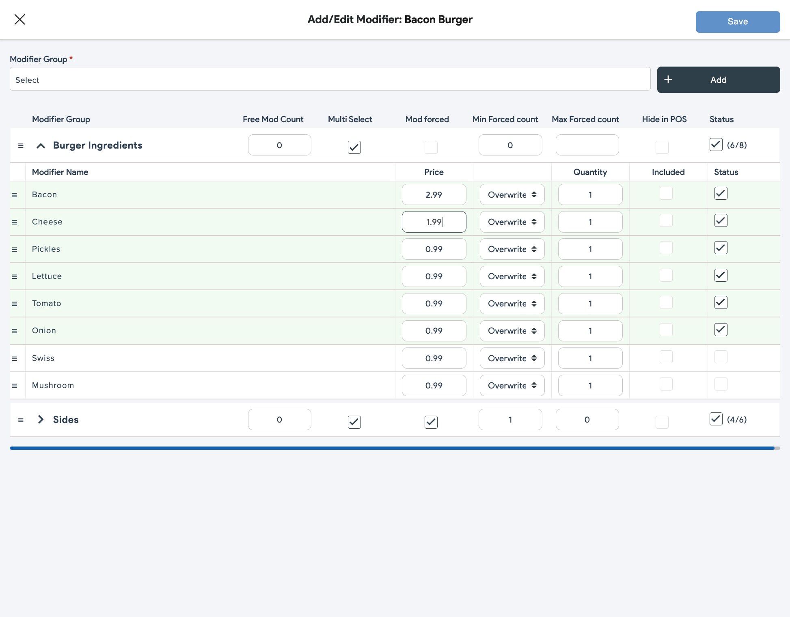Collapse the Burger Ingredients group

pos(41,146)
